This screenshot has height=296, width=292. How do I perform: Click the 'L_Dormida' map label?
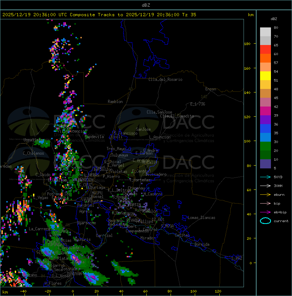click(x=200, y=244)
